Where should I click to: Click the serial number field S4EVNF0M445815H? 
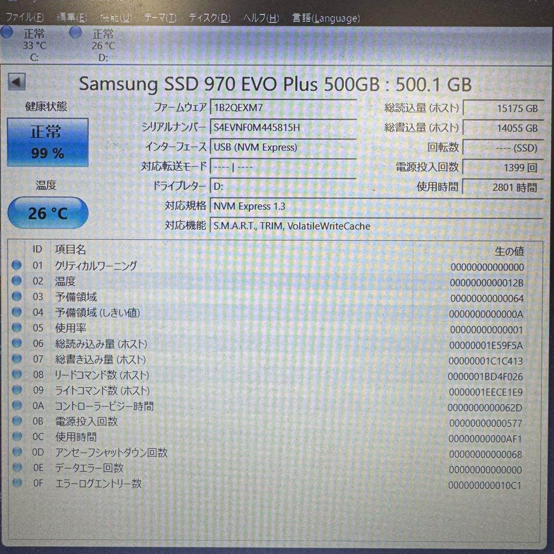[x=285, y=128]
